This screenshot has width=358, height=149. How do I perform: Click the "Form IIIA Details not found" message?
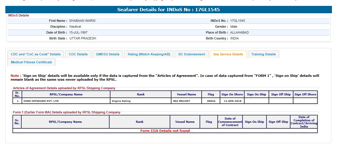tap(165, 131)
